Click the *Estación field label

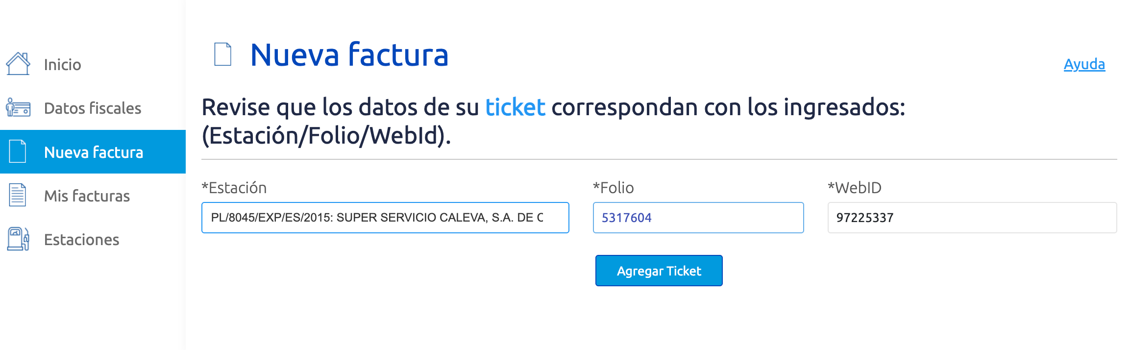[x=234, y=188]
